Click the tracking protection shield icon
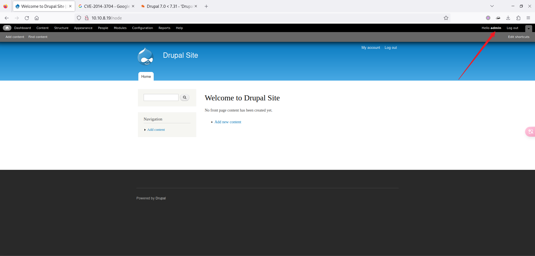The image size is (535, 256). (79, 18)
